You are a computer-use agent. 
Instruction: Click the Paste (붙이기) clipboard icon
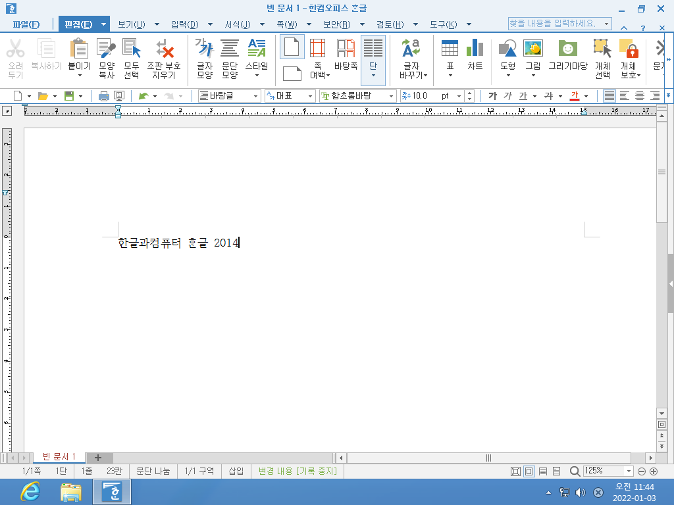point(79,48)
